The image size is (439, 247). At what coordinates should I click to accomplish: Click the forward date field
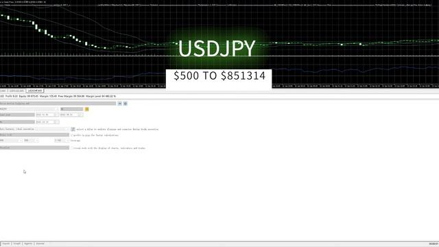point(47,122)
